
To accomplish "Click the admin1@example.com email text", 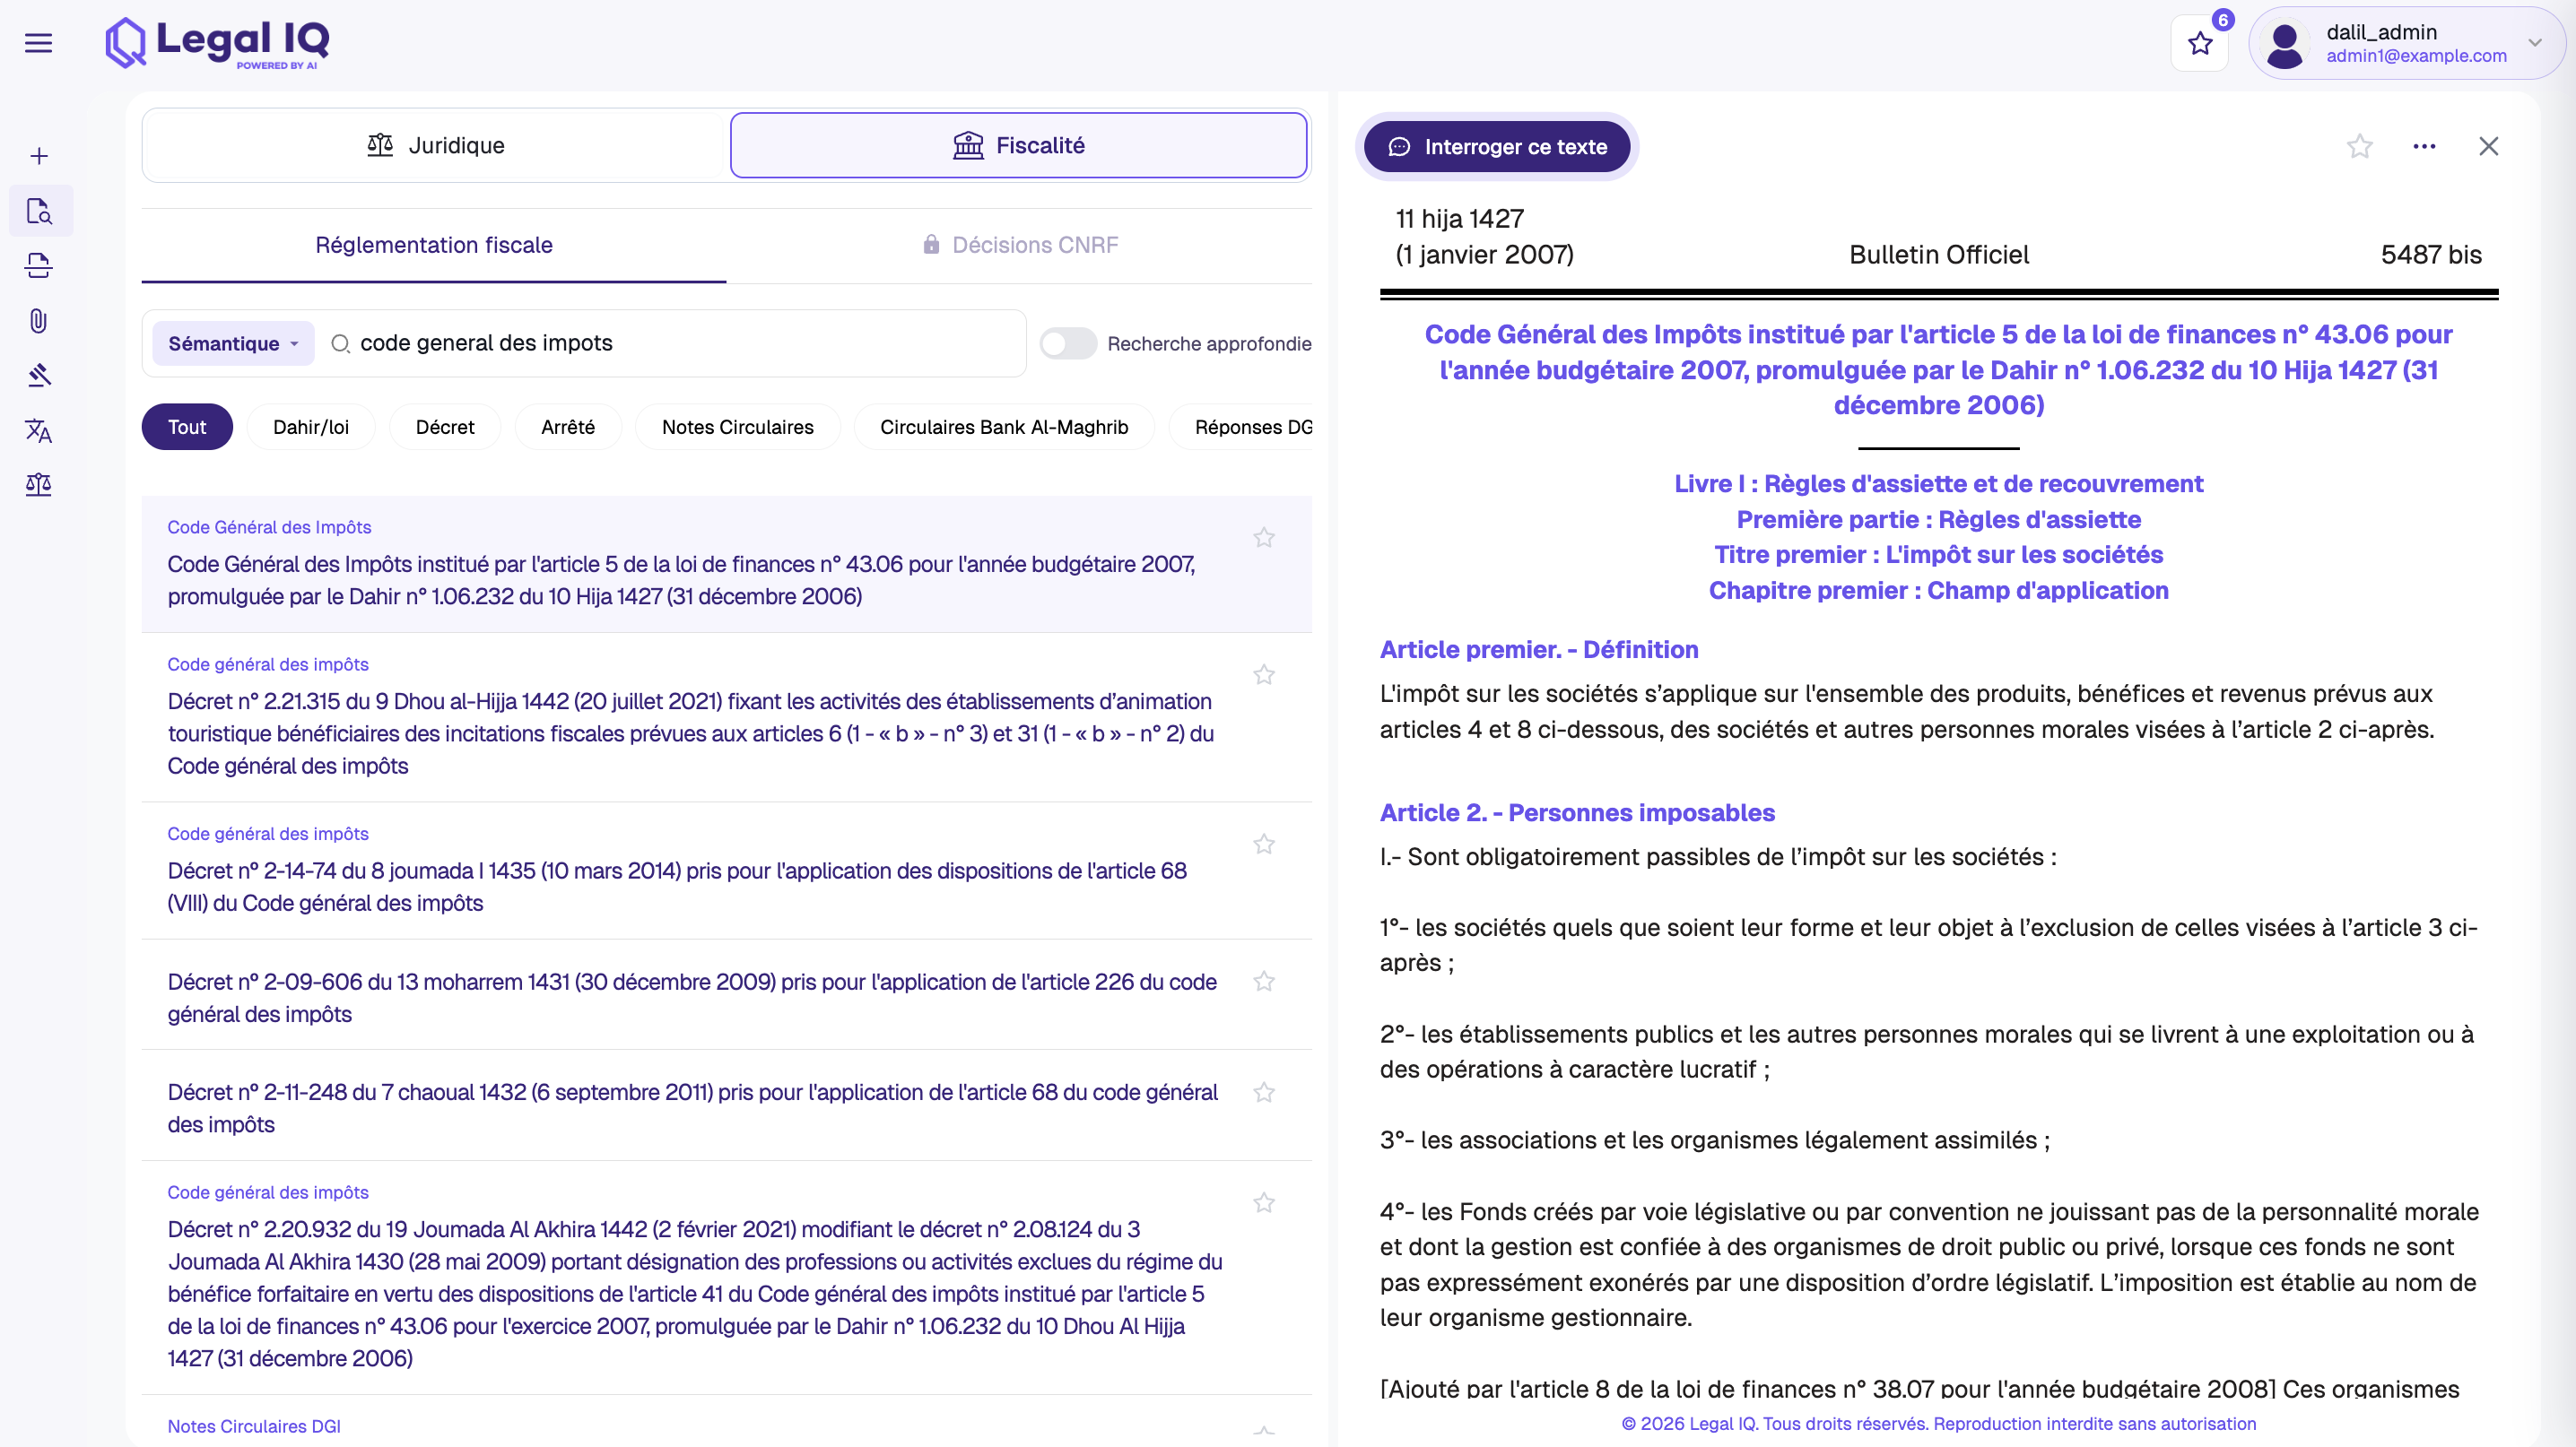I will coord(2416,56).
